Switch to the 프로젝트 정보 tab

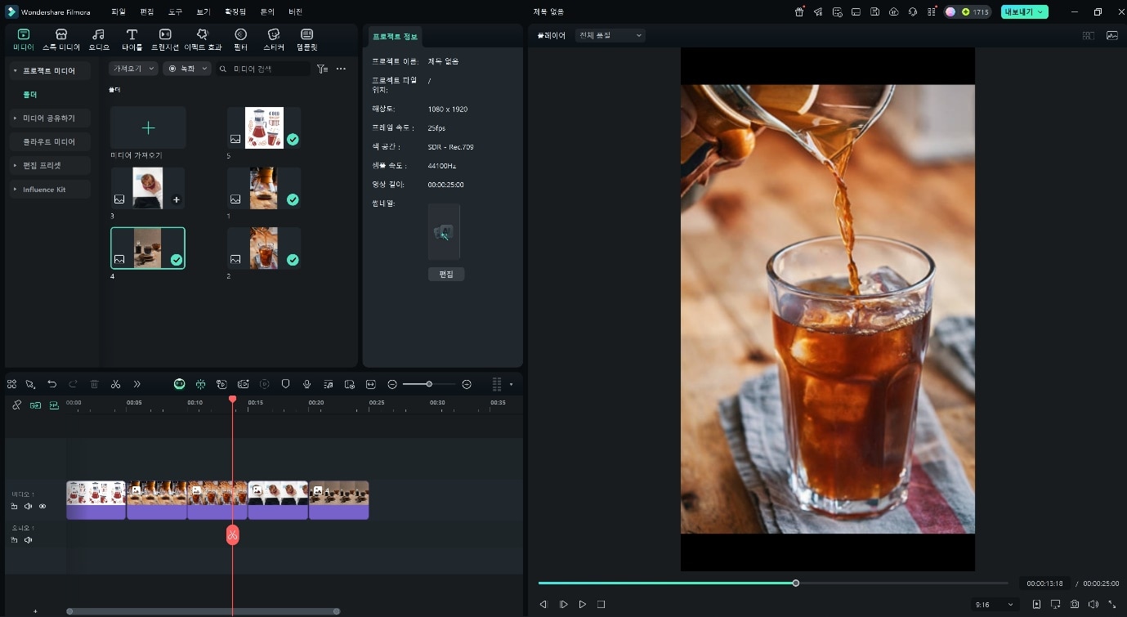(x=394, y=37)
